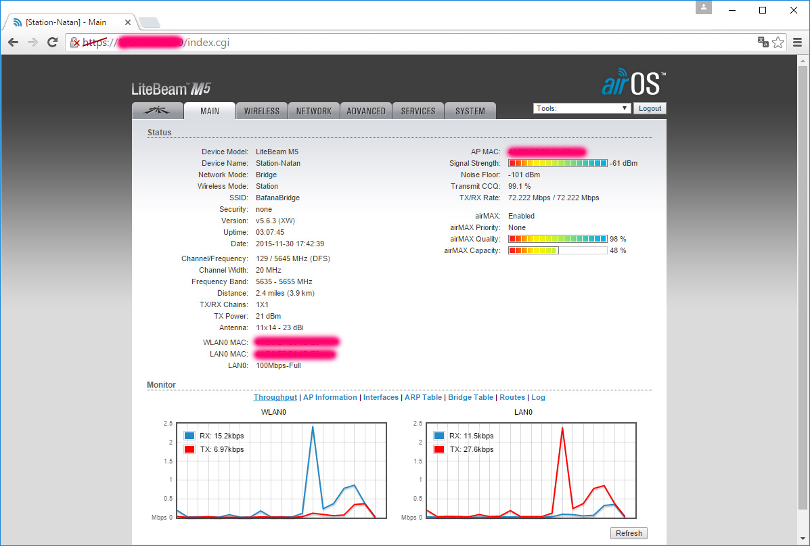Click LAN0 blue RX legend swatch
This screenshot has height=546, width=810.
pyautogui.click(x=439, y=436)
